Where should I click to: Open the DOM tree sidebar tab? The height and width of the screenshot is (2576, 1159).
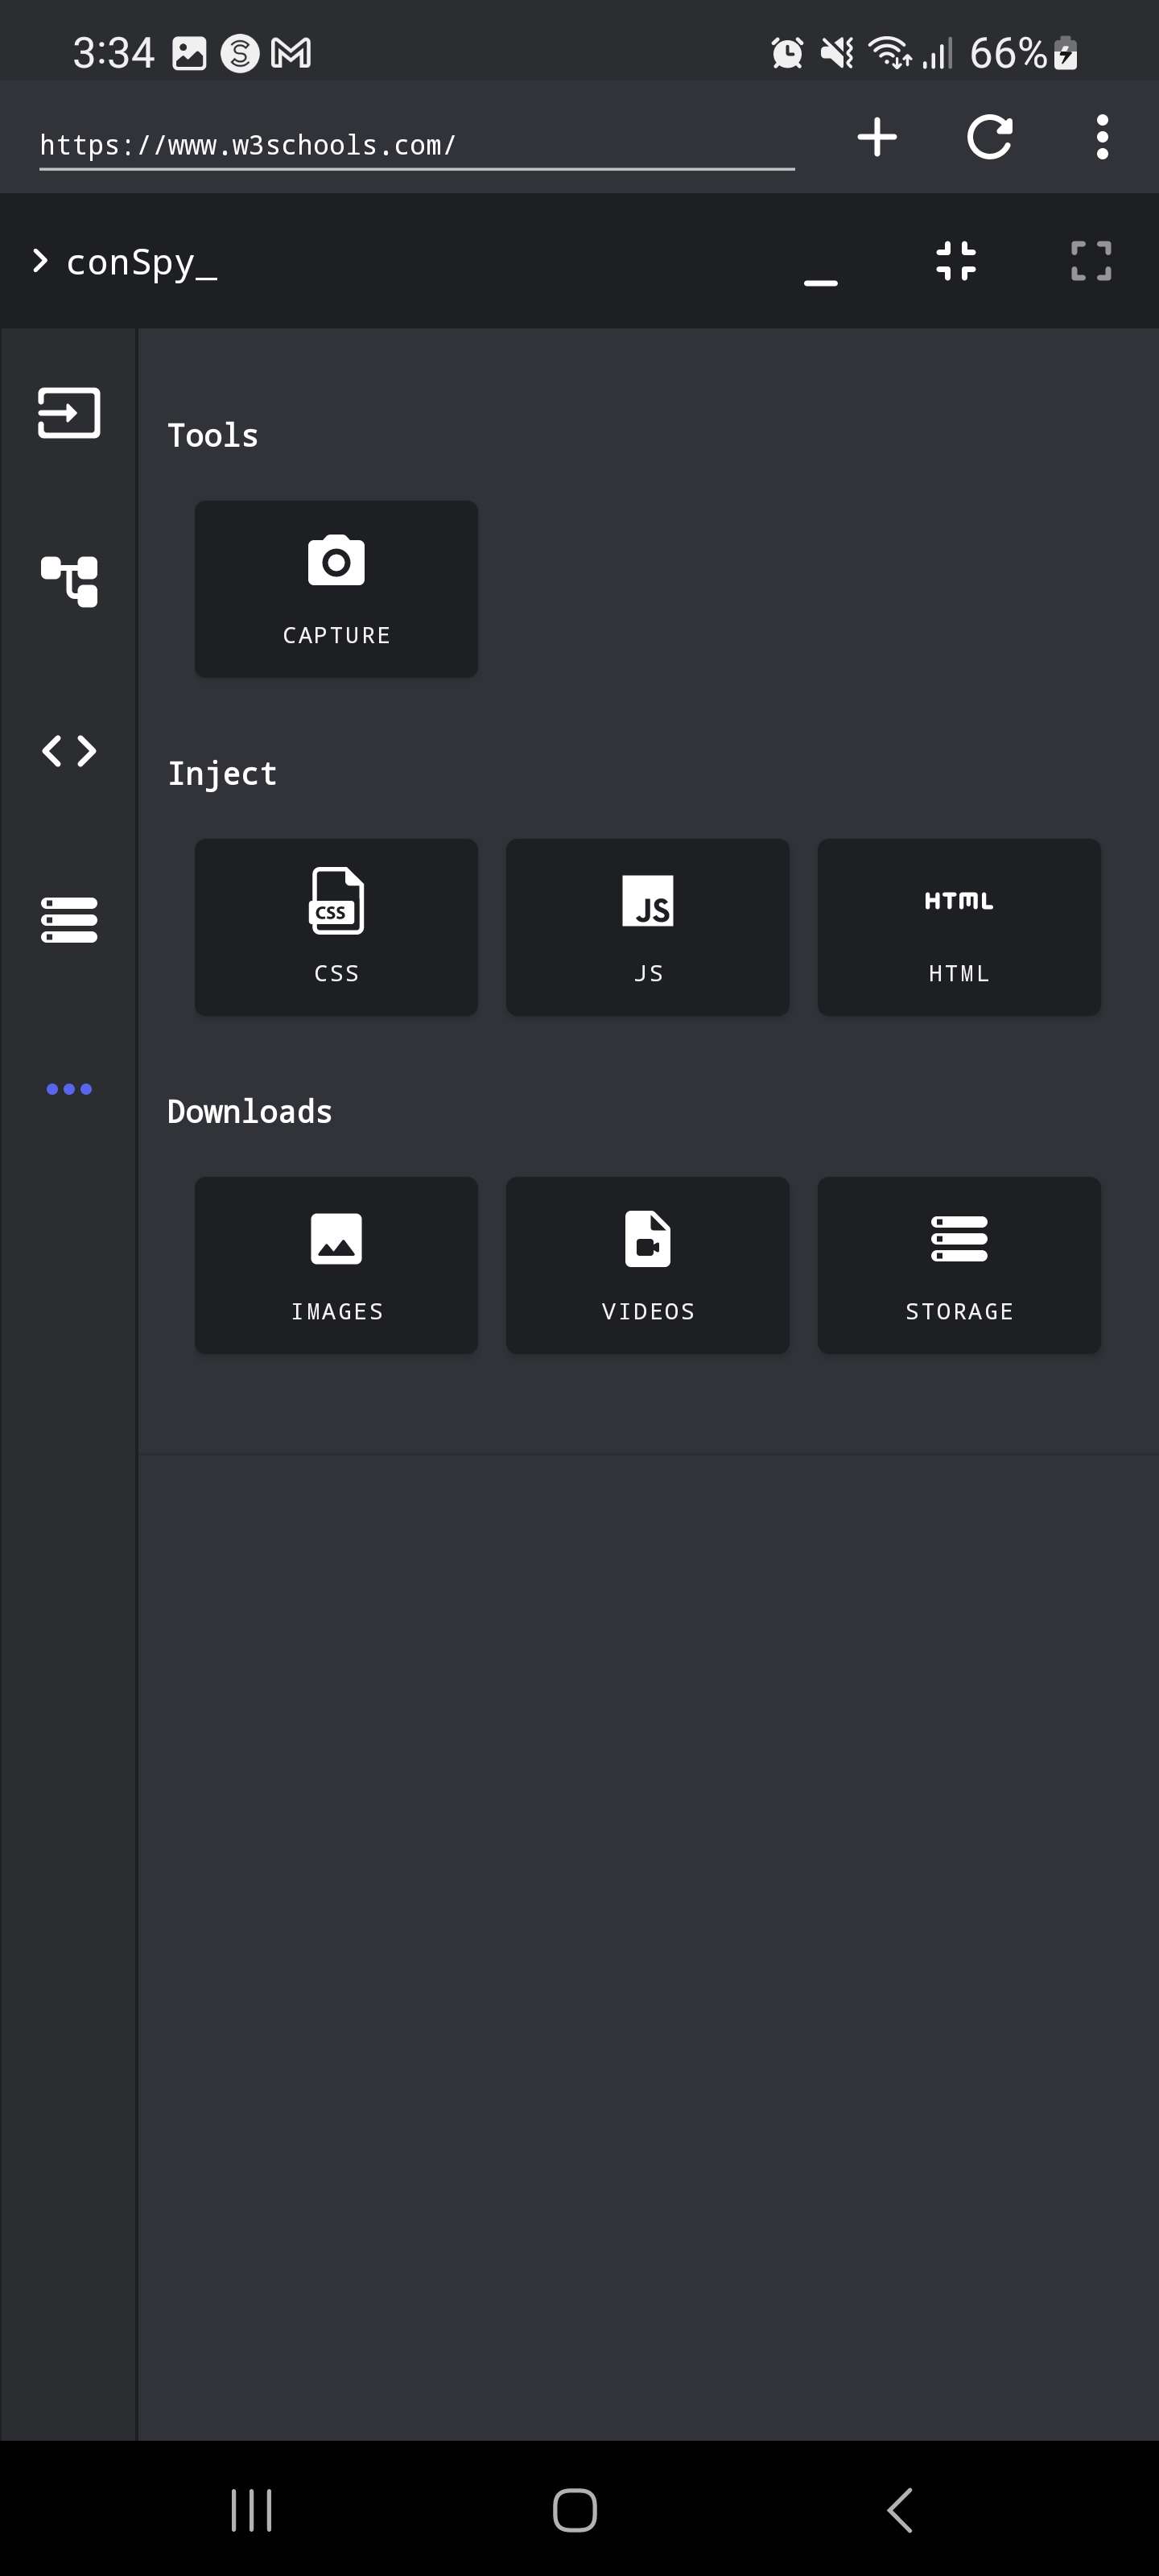[69, 581]
